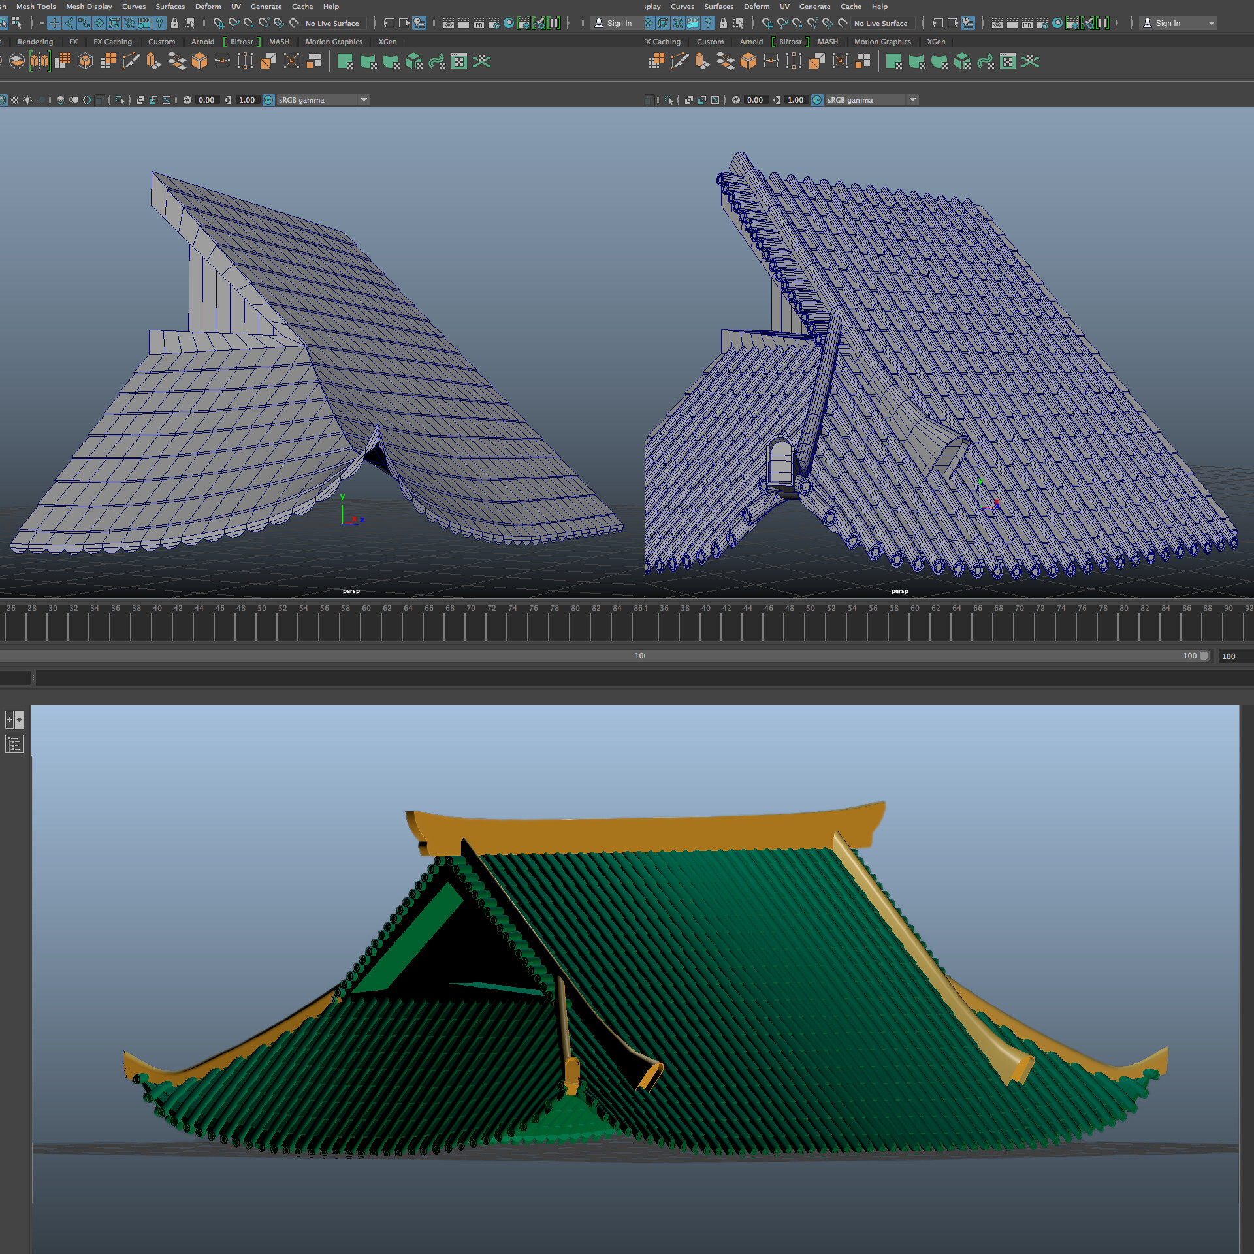Click the Sign In button

(x=615, y=23)
